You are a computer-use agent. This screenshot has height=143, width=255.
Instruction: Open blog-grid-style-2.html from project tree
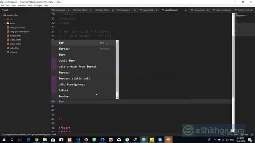click(20, 32)
